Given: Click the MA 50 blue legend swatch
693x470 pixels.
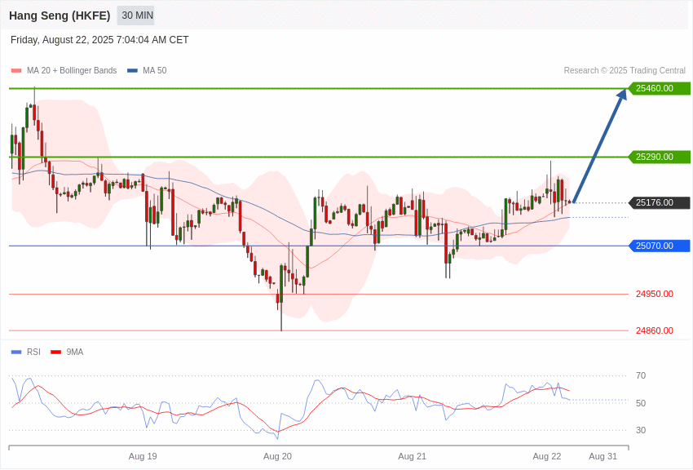Looking at the screenshot, I should pyautogui.click(x=132, y=71).
